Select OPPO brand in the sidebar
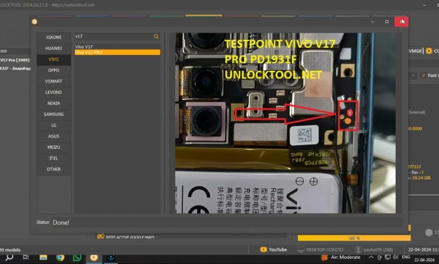439x264 pixels. click(x=53, y=70)
